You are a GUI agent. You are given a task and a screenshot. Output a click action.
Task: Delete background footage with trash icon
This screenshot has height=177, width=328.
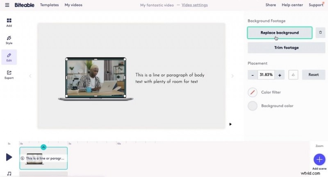[320, 33]
